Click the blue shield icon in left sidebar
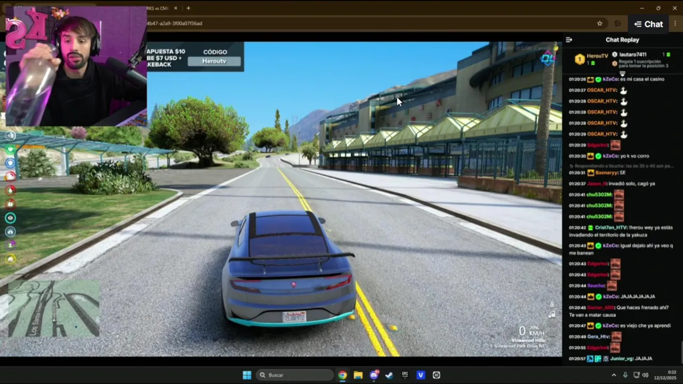The width and height of the screenshot is (683, 384). click(x=10, y=163)
